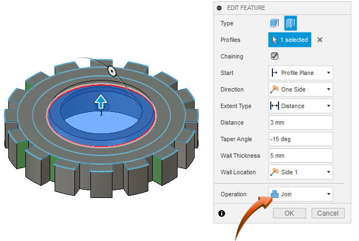Open the Start Profile Plane dropdown

[x=301, y=73]
